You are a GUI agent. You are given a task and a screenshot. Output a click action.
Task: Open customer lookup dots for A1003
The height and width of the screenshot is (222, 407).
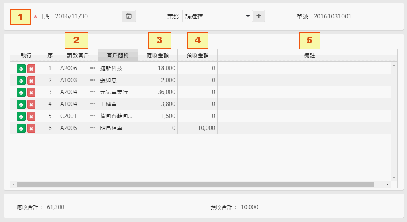(92, 80)
